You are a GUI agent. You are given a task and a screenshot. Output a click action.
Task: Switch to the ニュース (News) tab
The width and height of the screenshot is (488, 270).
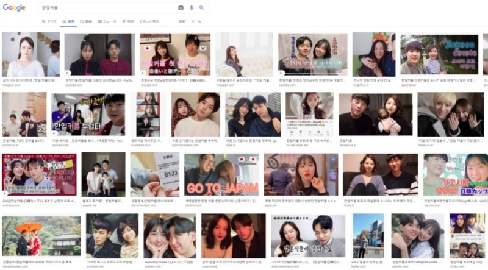click(107, 21)
